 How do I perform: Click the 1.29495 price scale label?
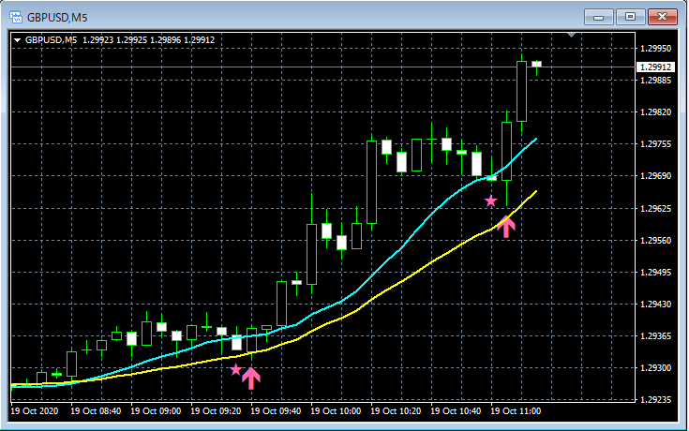click(x=656, y=273)
